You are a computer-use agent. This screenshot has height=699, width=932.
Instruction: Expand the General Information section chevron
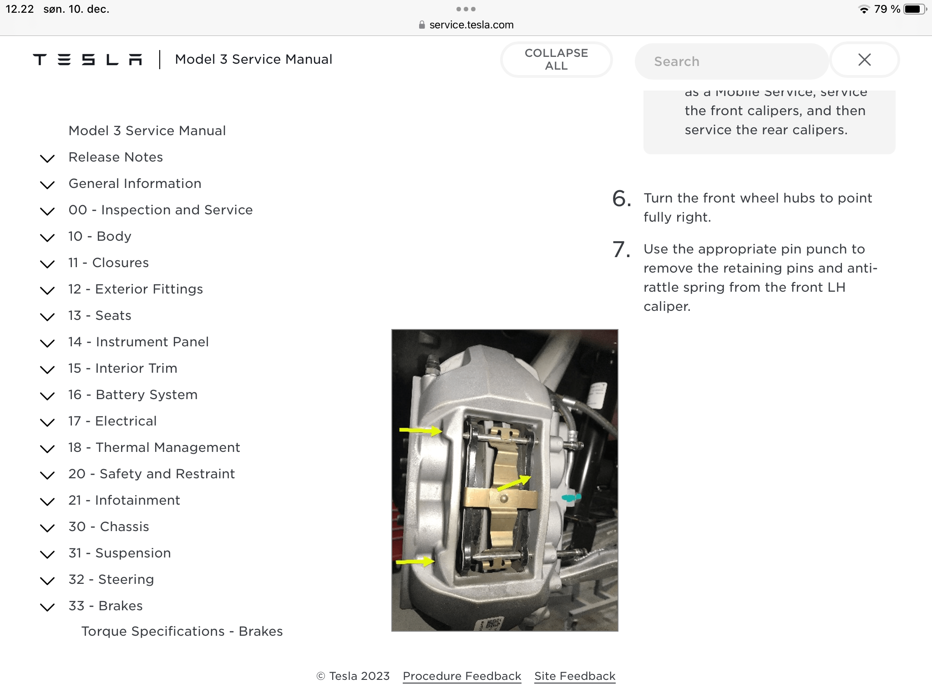point(47,185)
